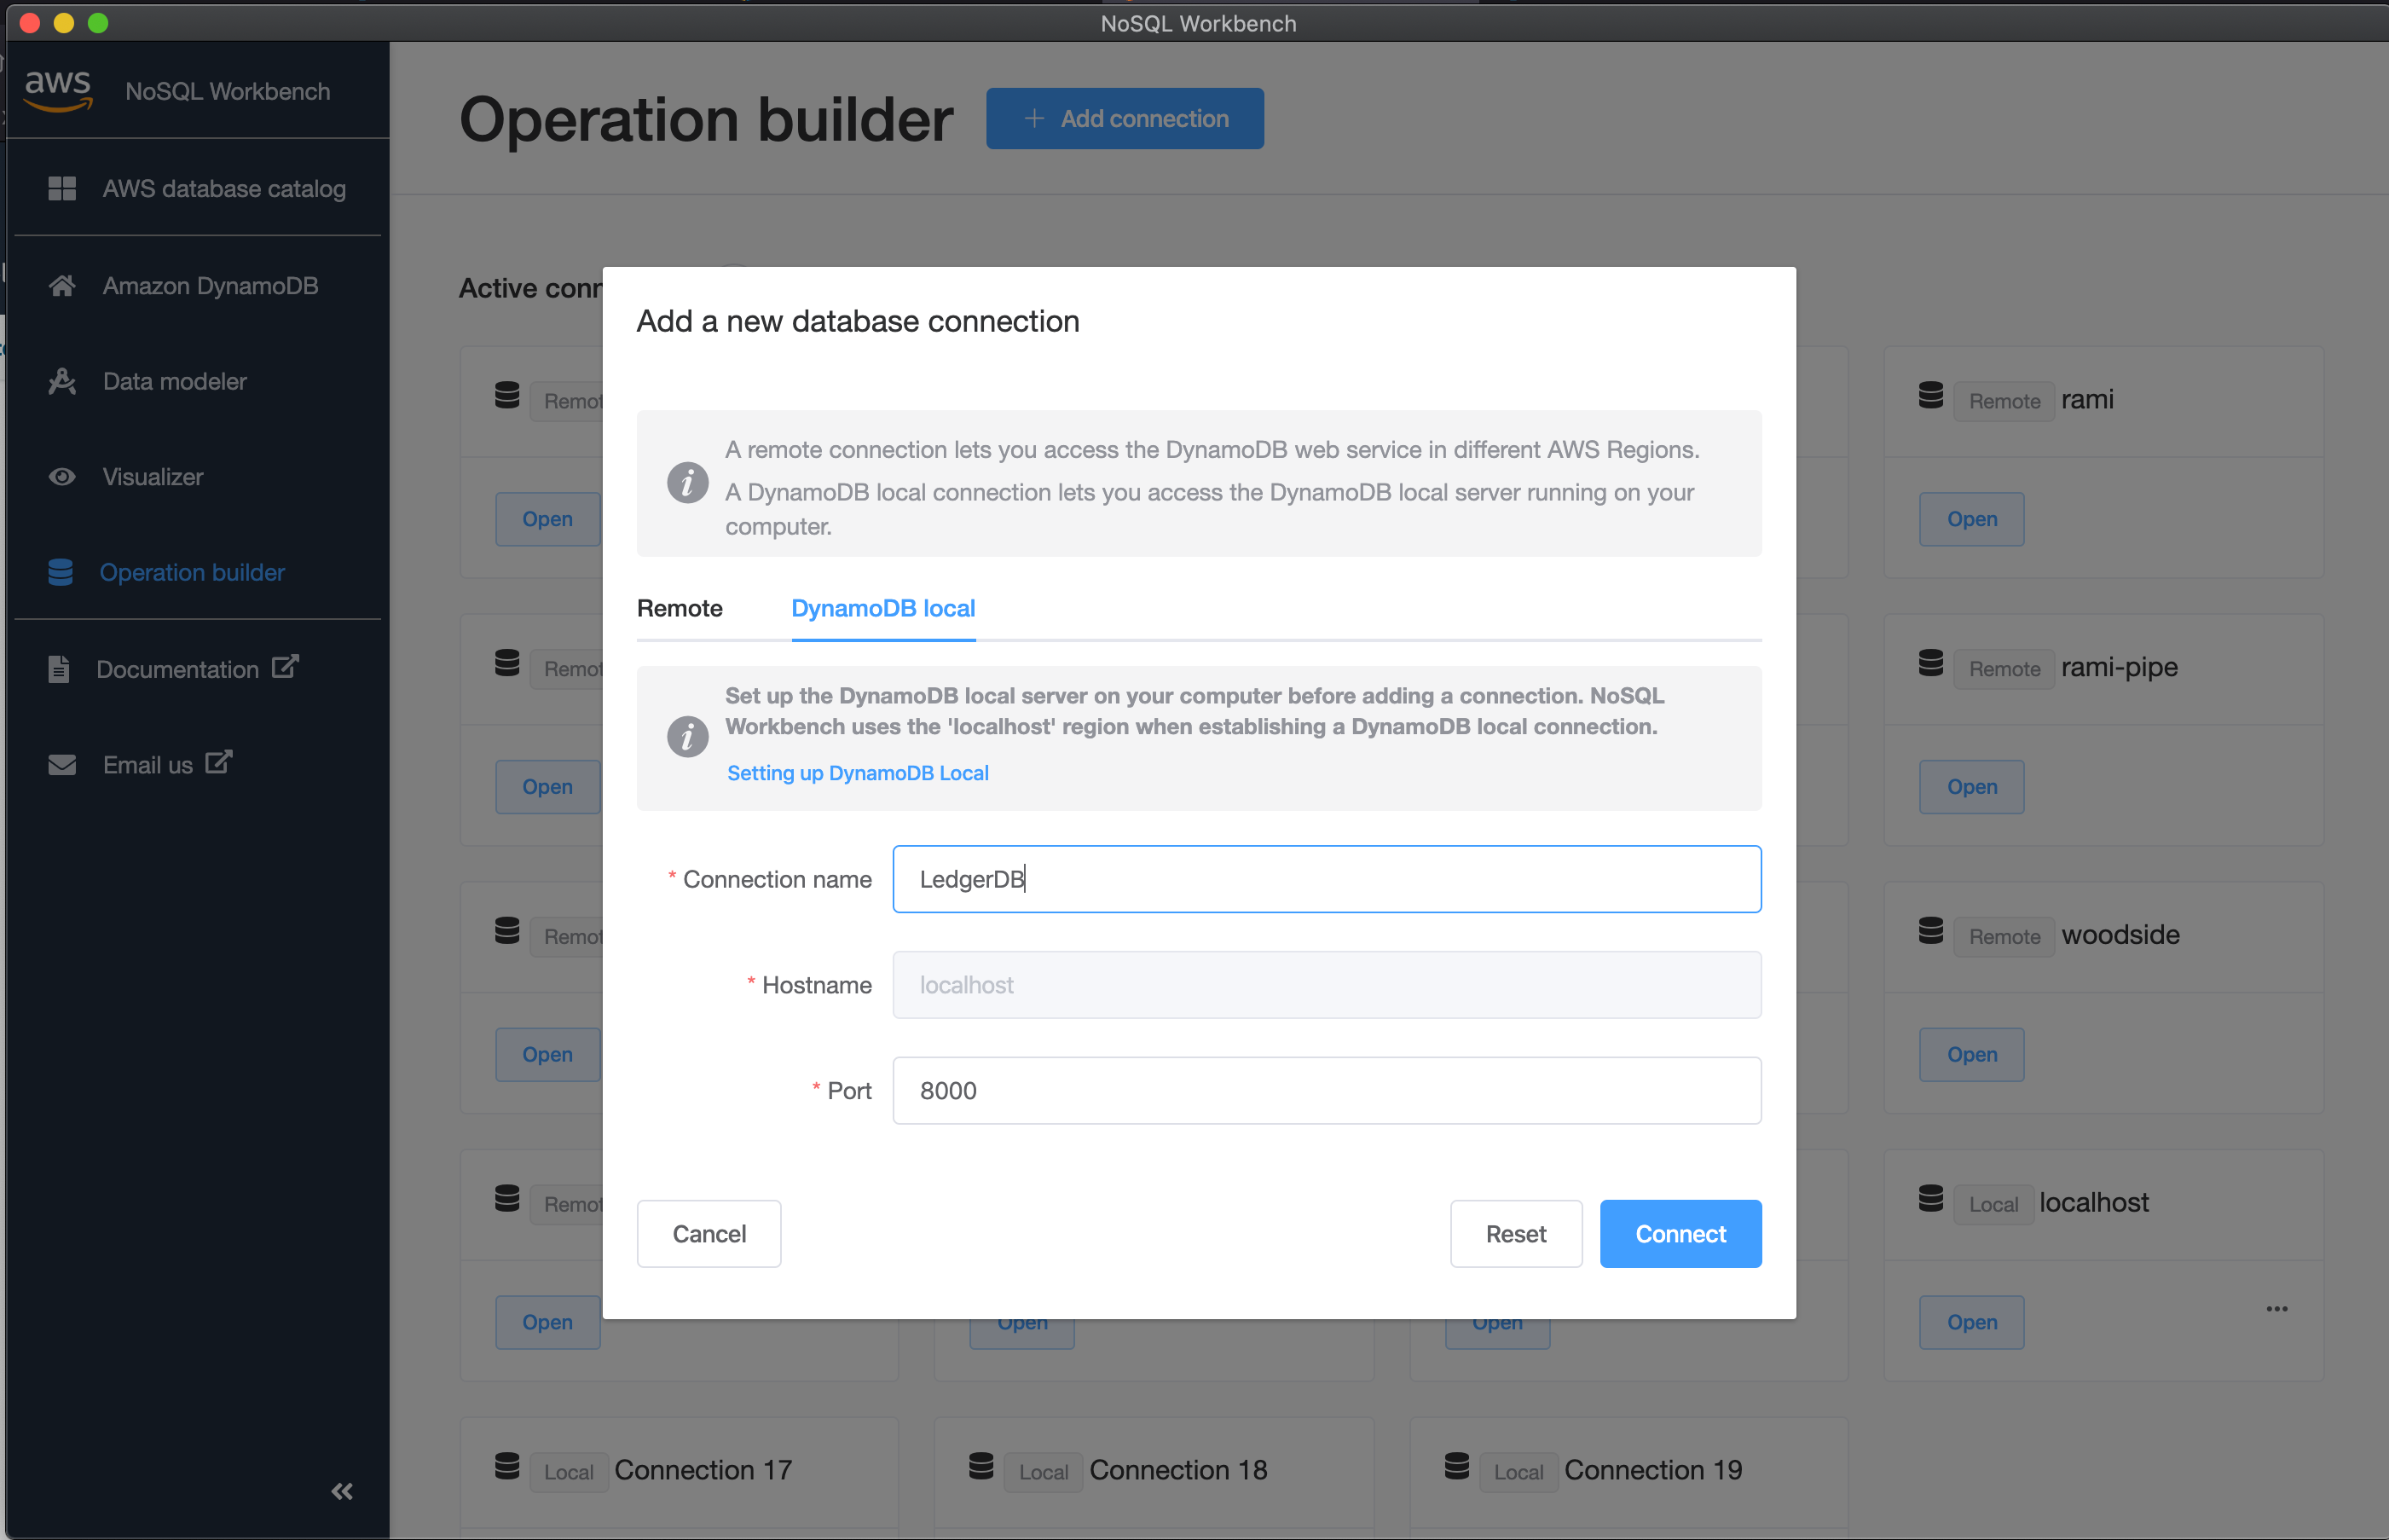
Task: Click the Data modeler compass icon
Action: pyautogui.click(x=62, y=381)
